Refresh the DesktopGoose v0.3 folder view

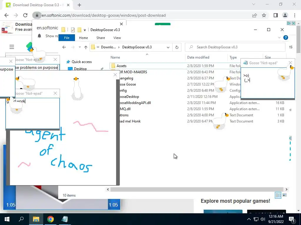click(177, 47)
